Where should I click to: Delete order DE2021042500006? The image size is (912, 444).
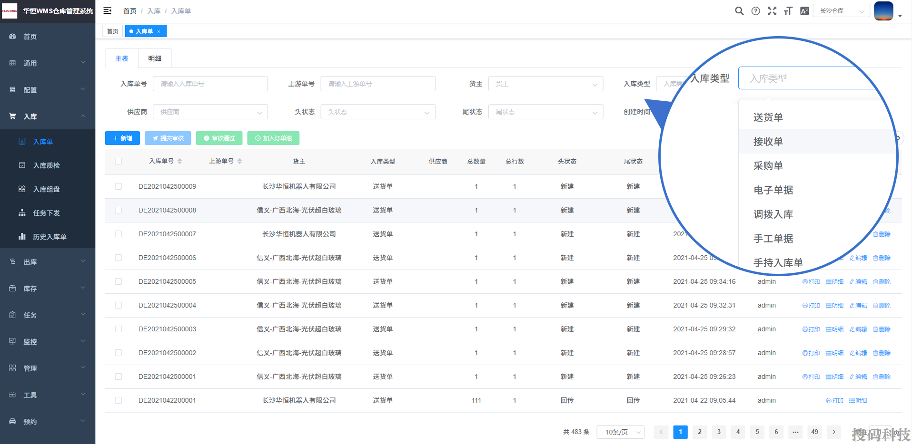(882, 258)
